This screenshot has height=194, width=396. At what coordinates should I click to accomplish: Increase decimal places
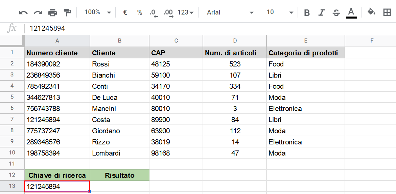[x=168, y=13]
